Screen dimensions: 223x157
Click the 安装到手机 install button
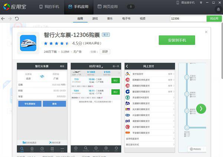point(177,40)
